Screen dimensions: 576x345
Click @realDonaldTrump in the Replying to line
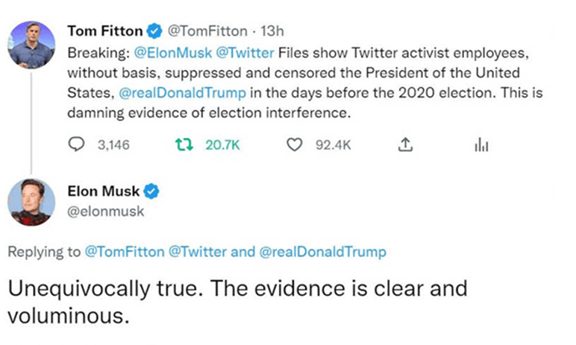322,252
